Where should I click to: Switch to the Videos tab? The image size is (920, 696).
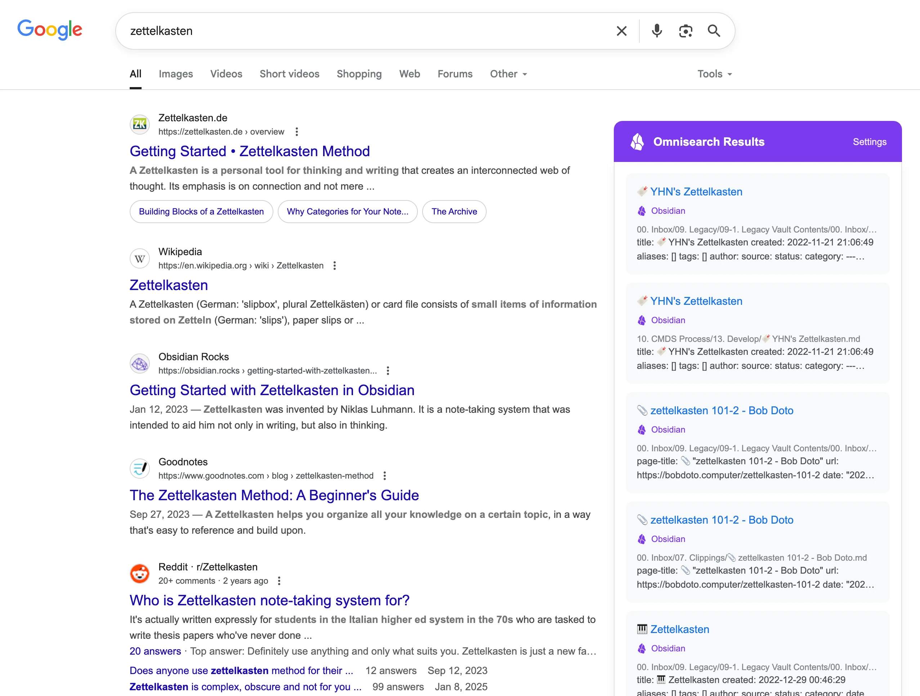coord(226,74)
